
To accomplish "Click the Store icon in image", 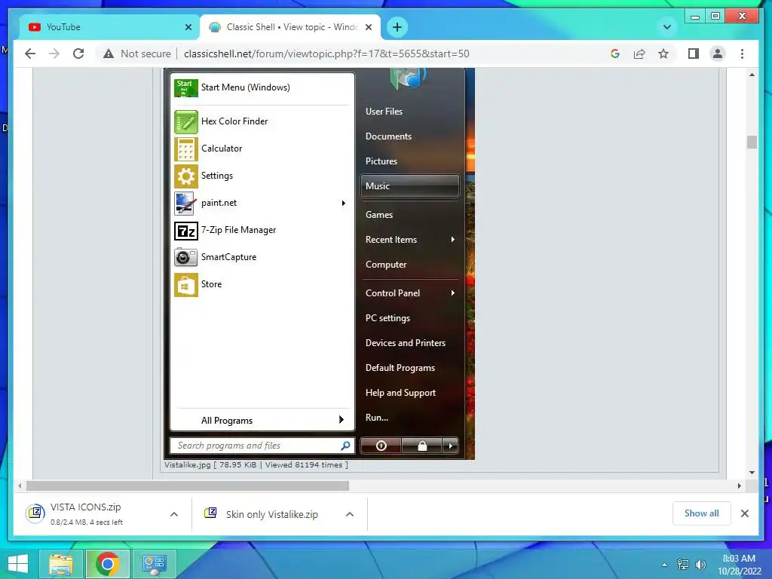I will point(186,284).
